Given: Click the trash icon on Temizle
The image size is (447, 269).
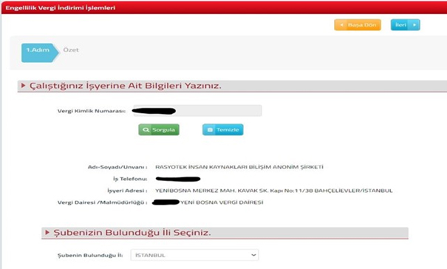Looking at the screenshot, I should [210, 130].
